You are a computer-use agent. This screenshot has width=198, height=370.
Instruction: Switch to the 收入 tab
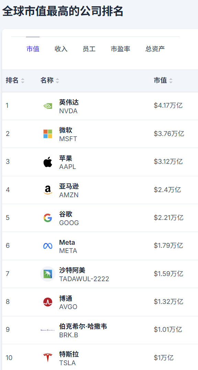(x=61, y=49)
